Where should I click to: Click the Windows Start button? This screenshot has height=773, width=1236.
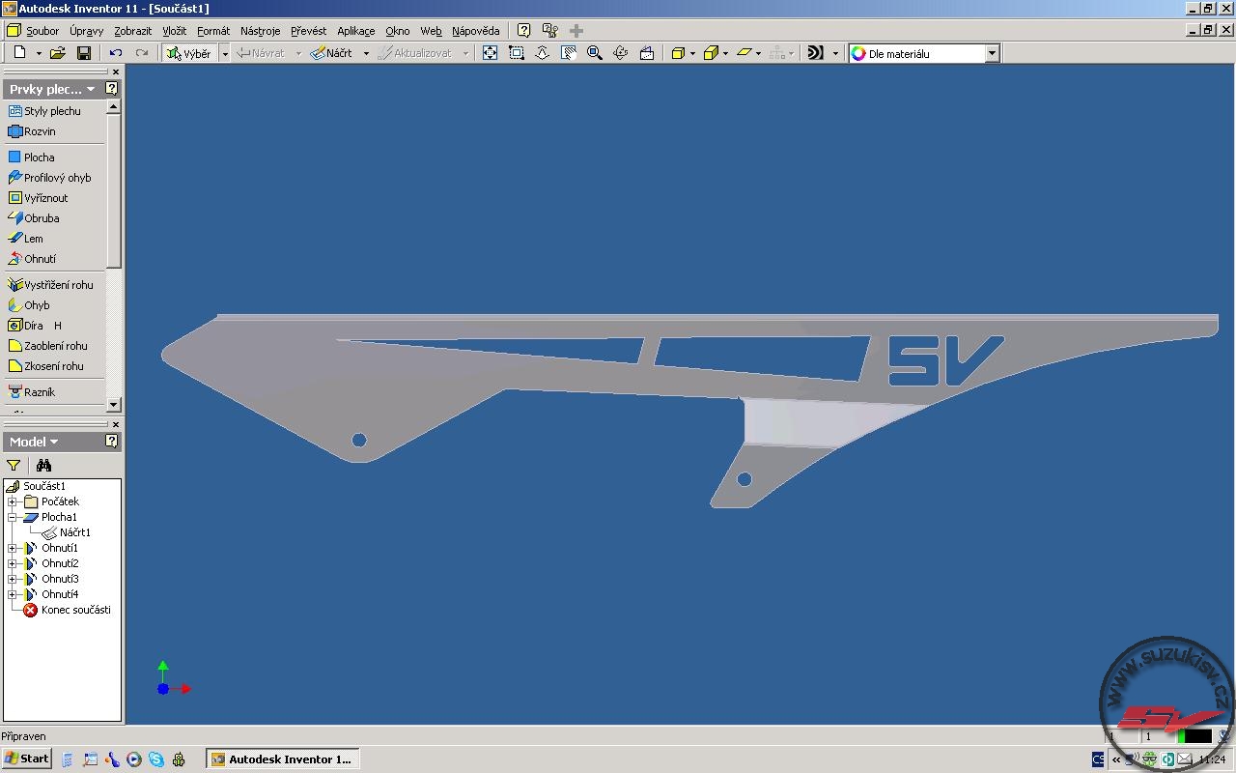pyautogui.click(x=26, y=759)
